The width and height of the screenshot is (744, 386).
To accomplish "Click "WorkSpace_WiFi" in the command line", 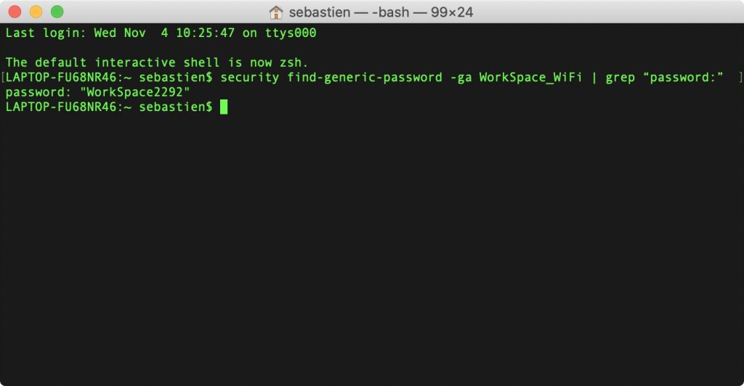I will pos(530,78).
